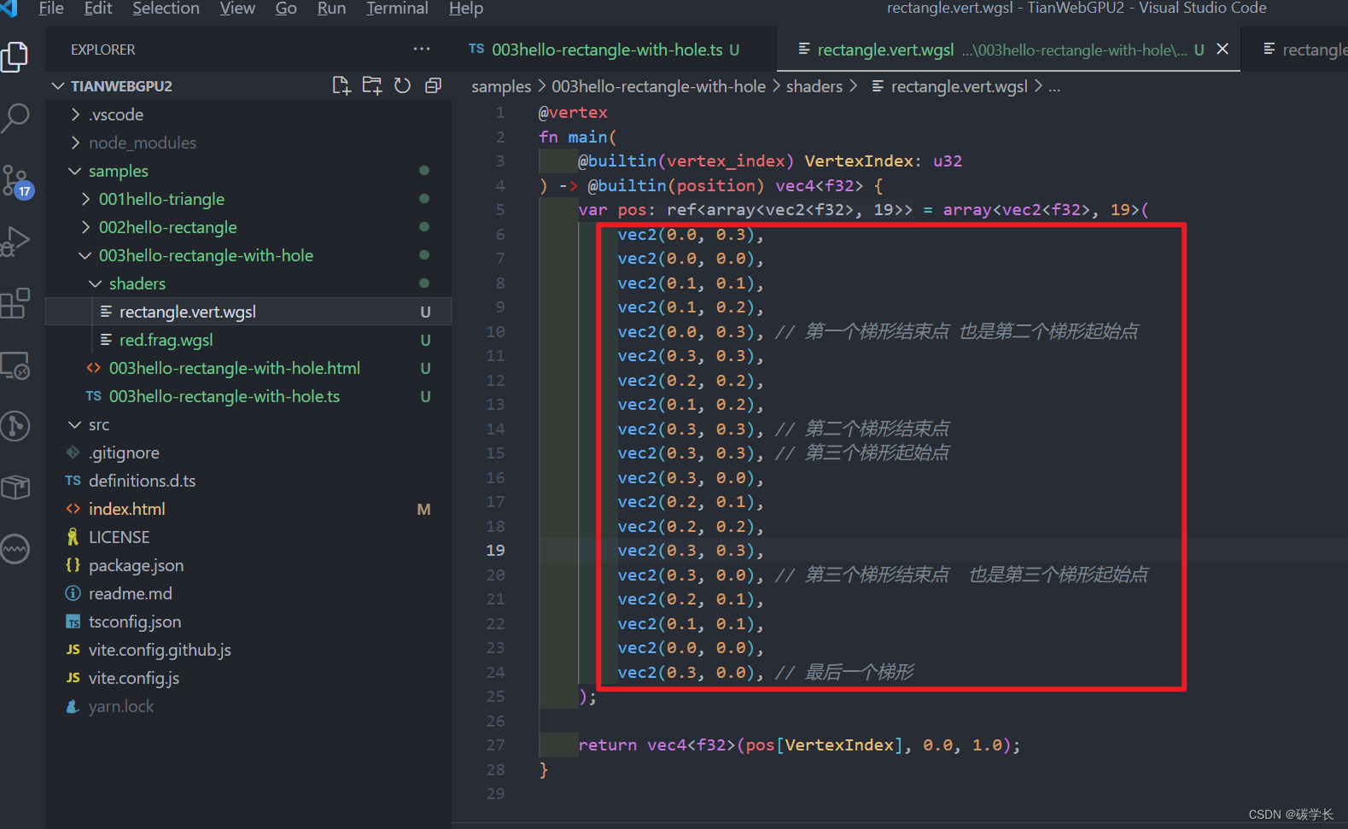Open 003hello-rectangle-with-hole.html file
This screenshot has width=1348, height=829.
tap(248, 368)
